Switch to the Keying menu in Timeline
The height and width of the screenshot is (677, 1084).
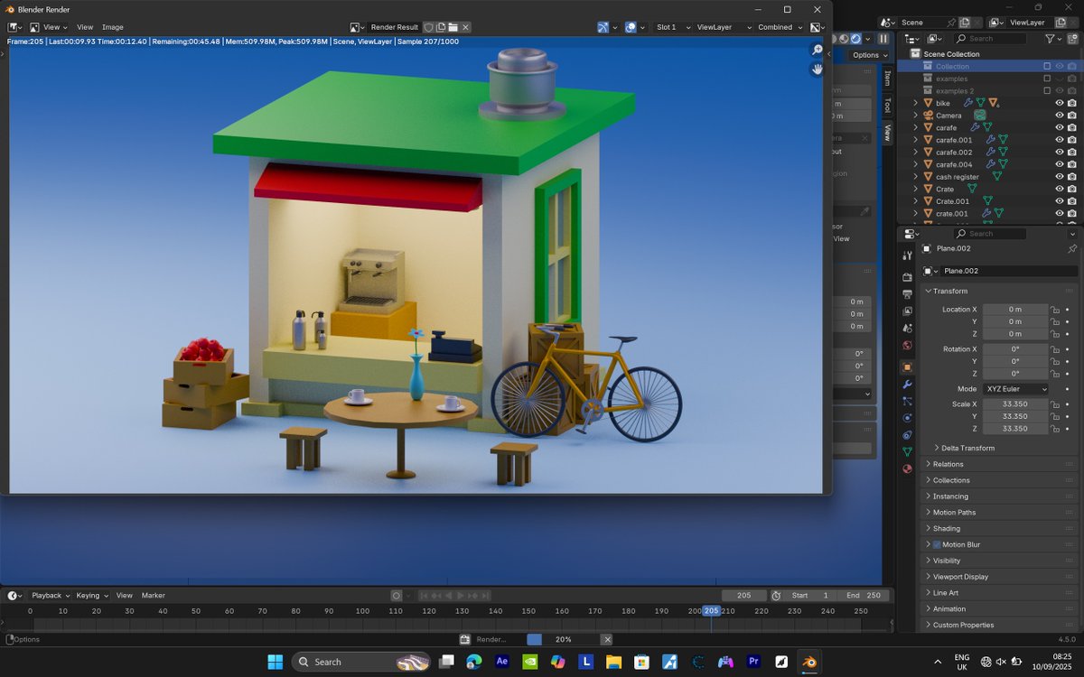[x=90, y=595]
